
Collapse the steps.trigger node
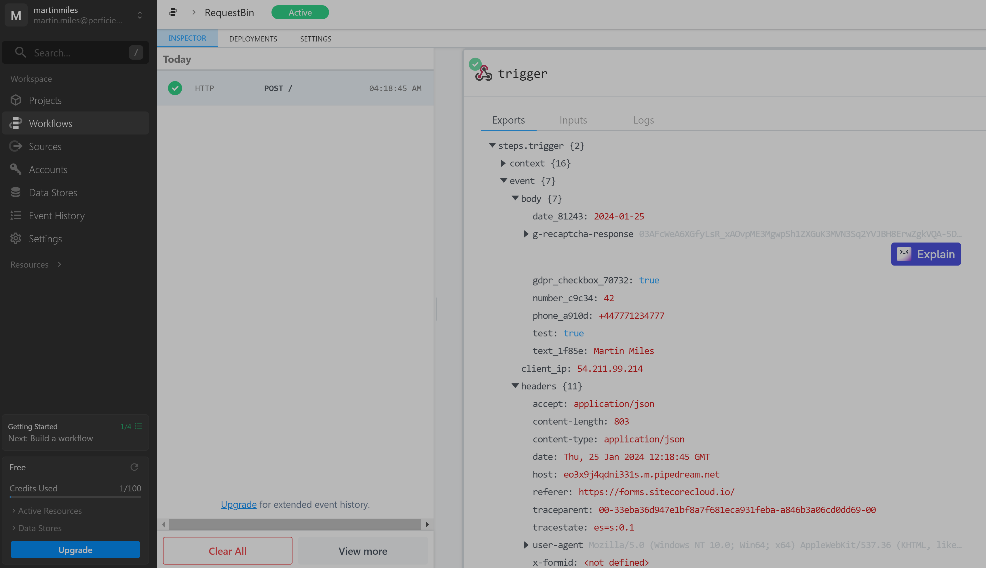click(x=492, y=145)
